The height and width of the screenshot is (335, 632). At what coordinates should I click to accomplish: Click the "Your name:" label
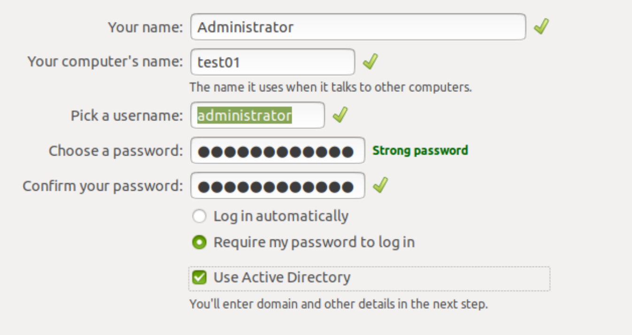click(x=145, y=27)
